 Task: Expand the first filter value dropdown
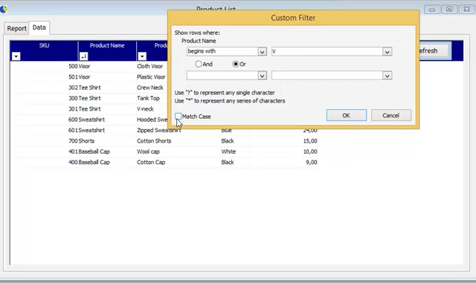(387, 51)
